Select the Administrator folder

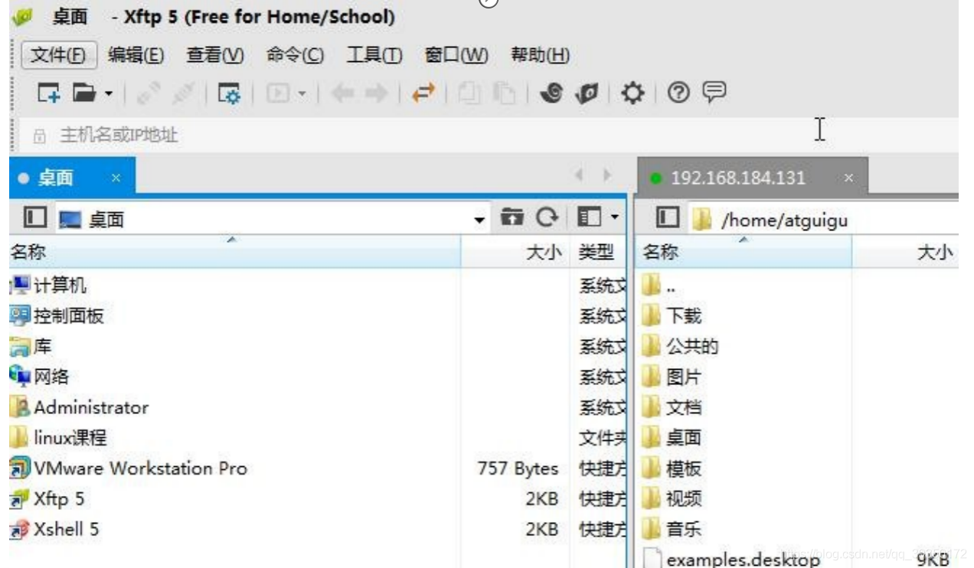click(80, 407)
